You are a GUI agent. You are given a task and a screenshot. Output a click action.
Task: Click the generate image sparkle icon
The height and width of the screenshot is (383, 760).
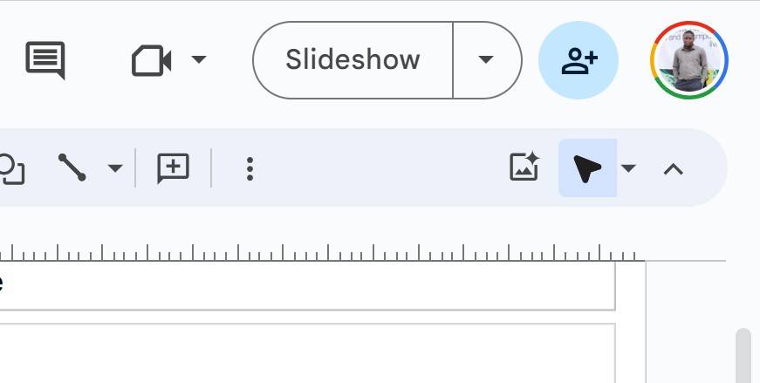coord(524,167)
